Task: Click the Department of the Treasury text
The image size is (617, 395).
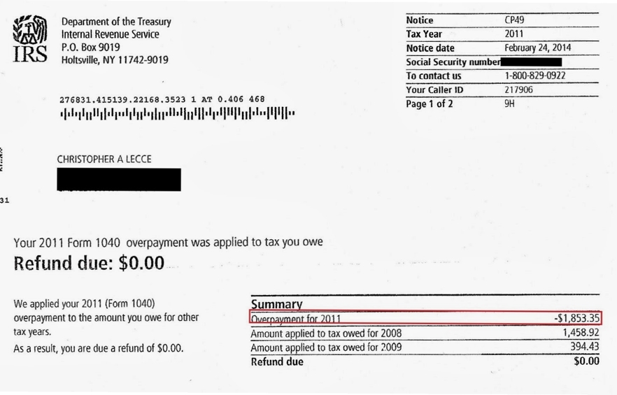Action: (116, 22)
